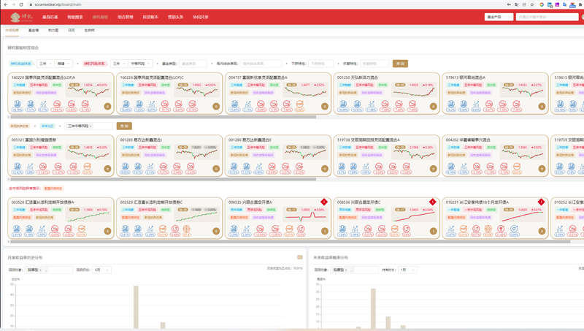Remove the first 股票型 tag in 月度 panel
This screenshot has width=584, height=331.
(x=40, y=270)
